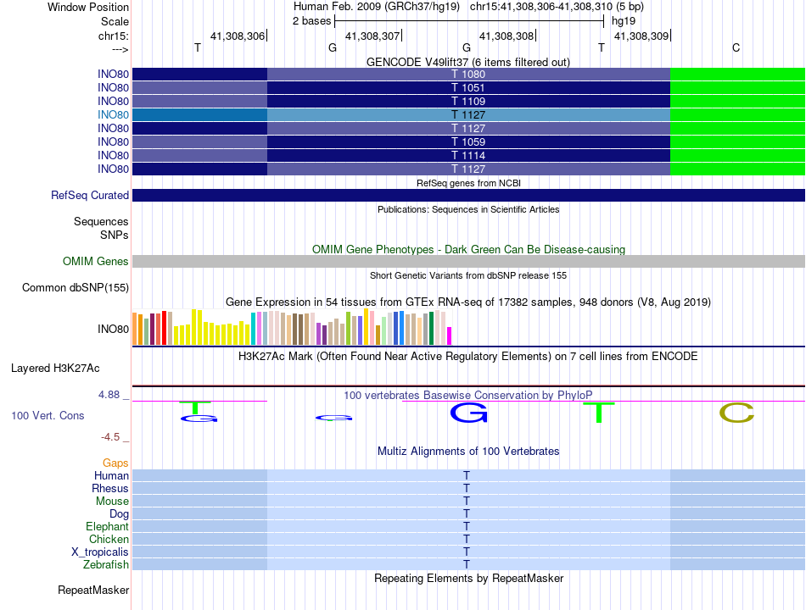Click the Scale label
This screenshot has width=806, height=610.
115,21
